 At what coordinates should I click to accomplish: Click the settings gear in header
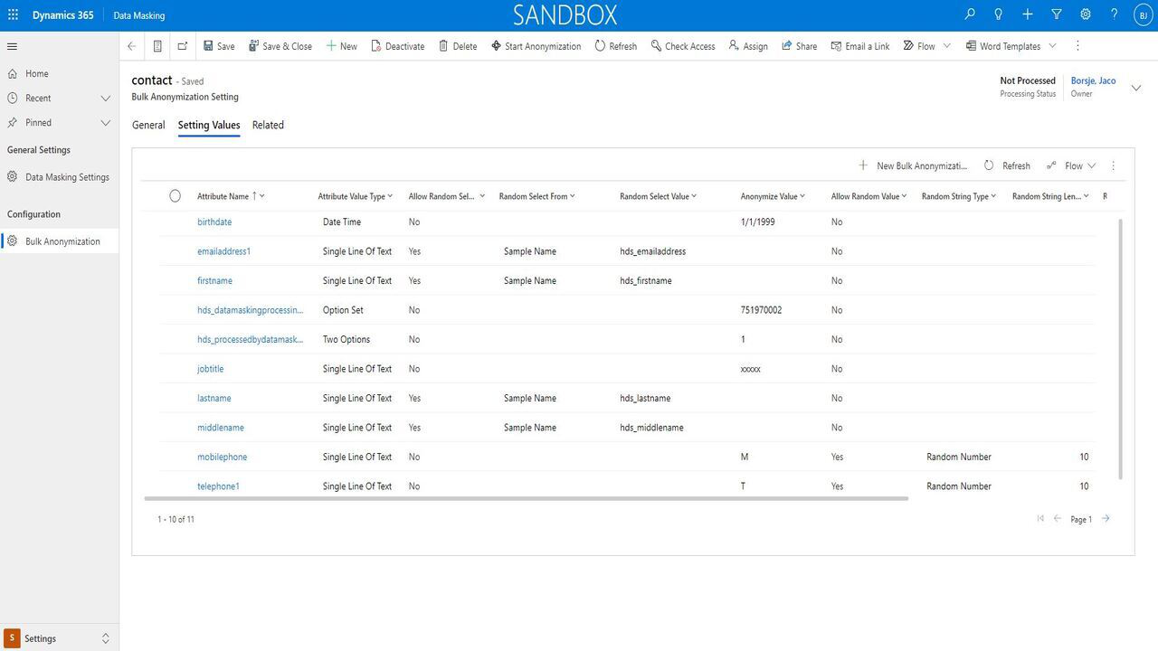tap(1086, 14)
